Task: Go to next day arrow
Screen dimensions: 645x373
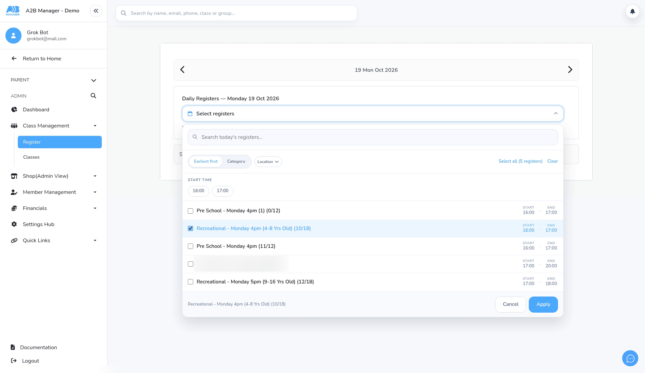Action: click(570, 70)
